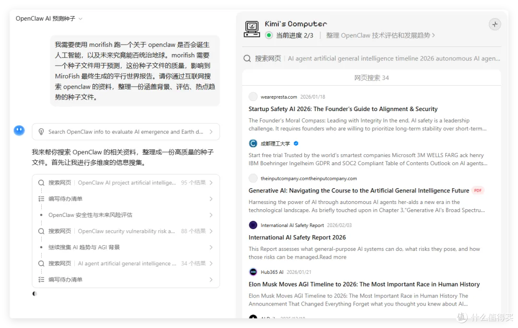
Task: Click the search icon on AI agent search row
Action: tap(41, 263)
